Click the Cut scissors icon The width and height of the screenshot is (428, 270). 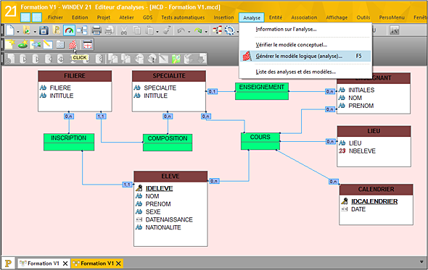pyautogui.click(x=124, y=30)
